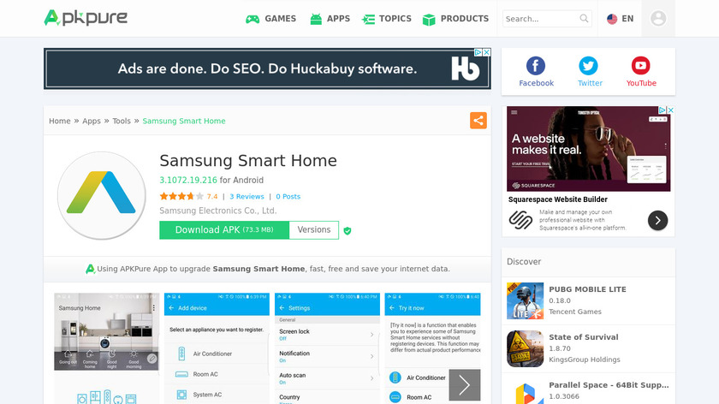This screenshot has width=719, height=404.
Task: Close the Squarespace sidebar ad
Action: [670, 110]
